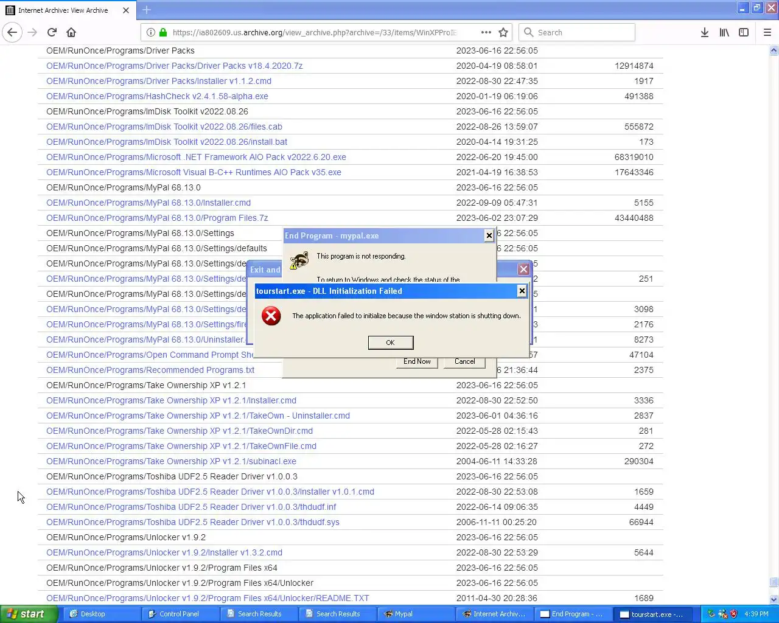Viewport: 779px width, 623px height.
Task: Open Visual B-C++ Runtimes AIO Pack link
Action: (x=194, y=172)
